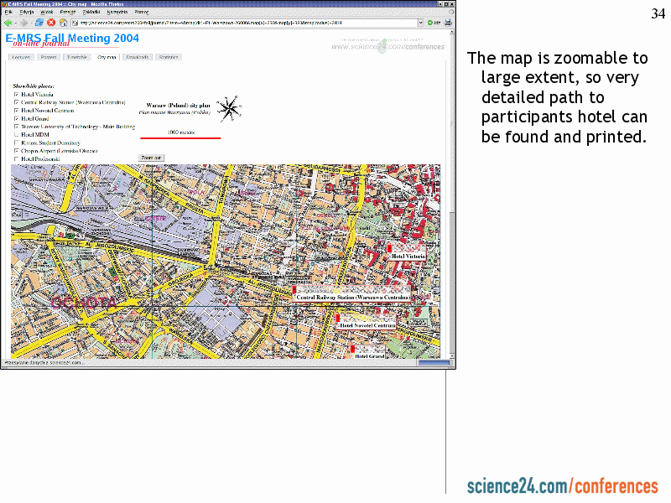Uncheck the Hotel Victoria checkbox

[x=16, y=95]
